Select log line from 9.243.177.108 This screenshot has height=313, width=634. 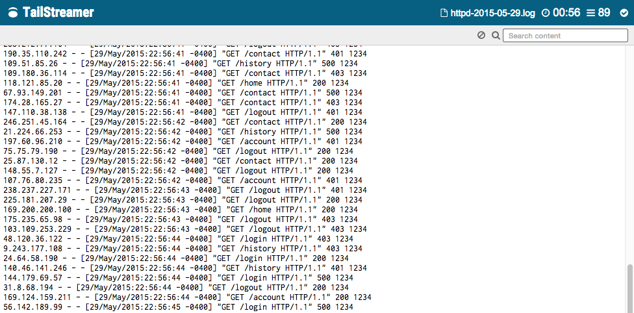183,248
